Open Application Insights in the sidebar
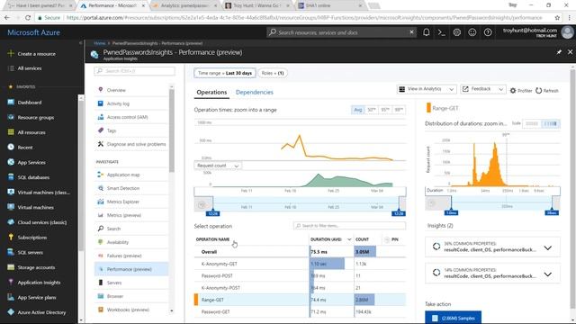The width and height of the screenshot is (576, 324). click(x=39, y=283)
